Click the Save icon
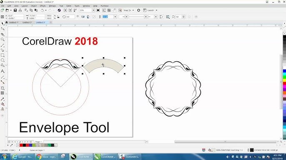Viewport: 286px width, 160px height. [x=15, y=10]
